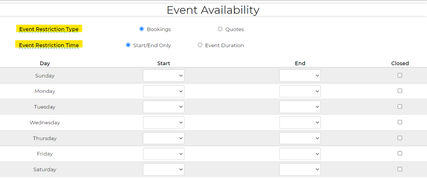
Task: Choose Start/End Only restriction time
Action: coord(128,45)
